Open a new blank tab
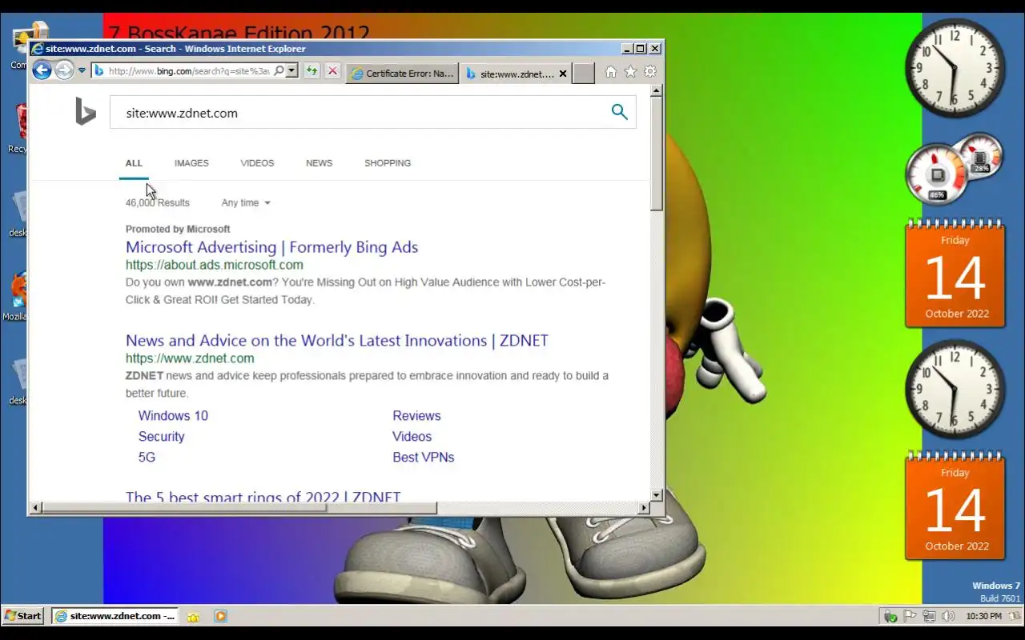The height and width of the screenshot is (640, 1025). click(x=584, y=74)
